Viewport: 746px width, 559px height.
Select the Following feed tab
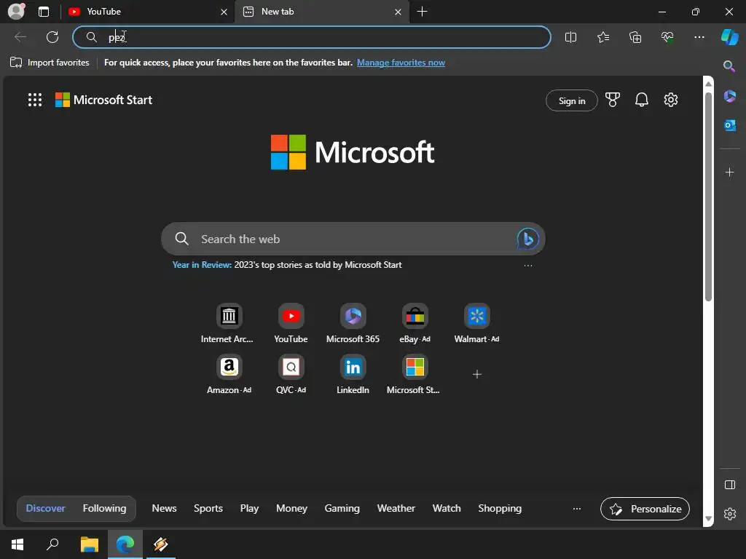tap(104, 508)
